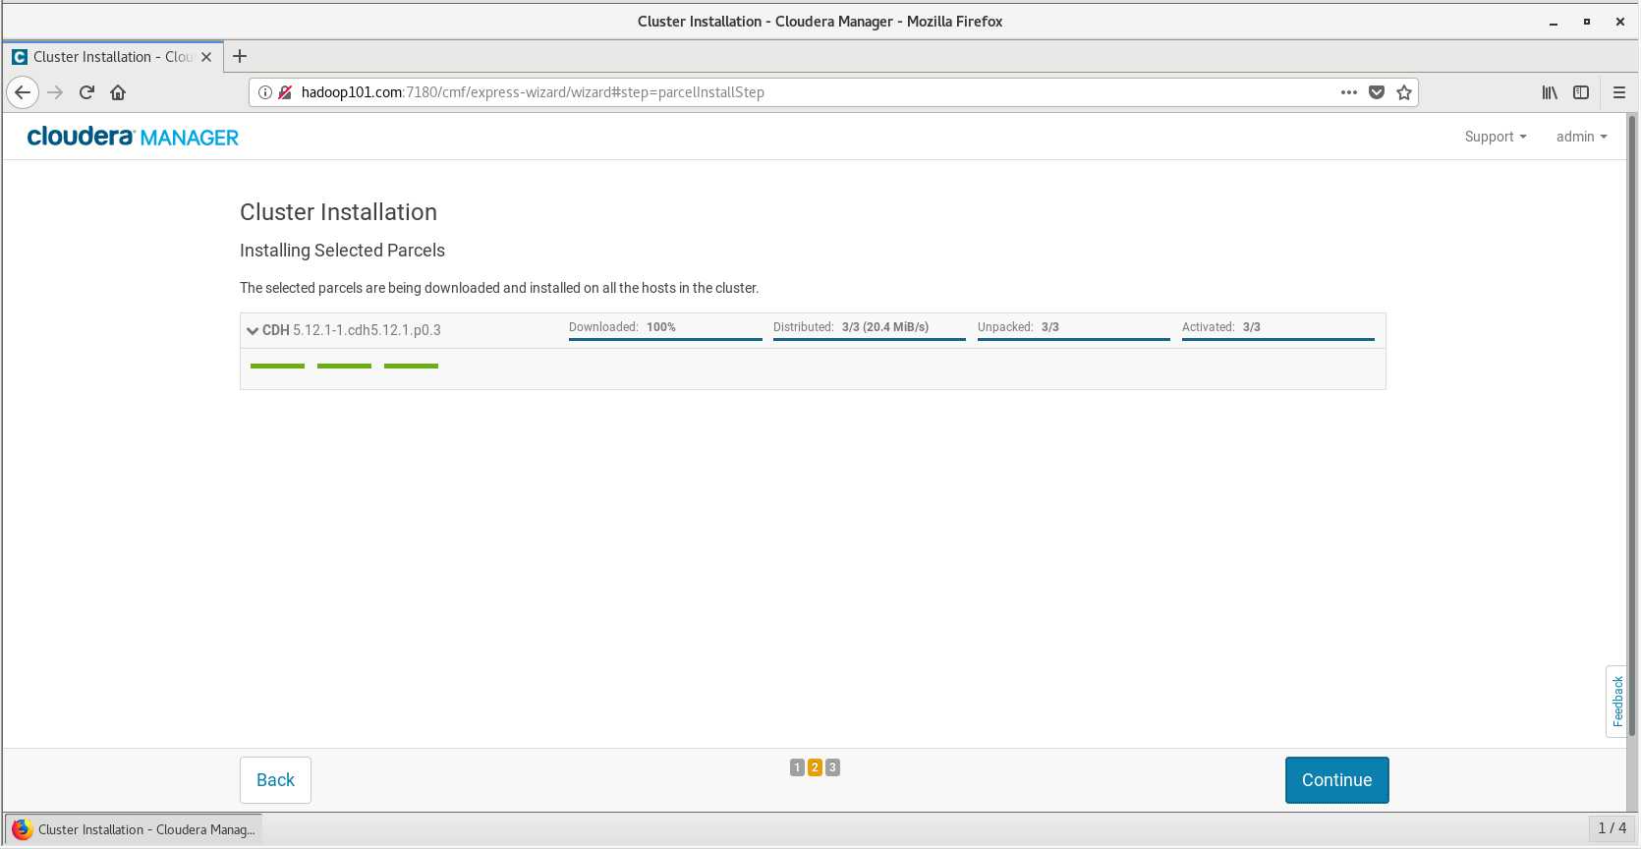Click the third green host status bar
Viewport: 1641px width, 849px height.
click(411, 366)
